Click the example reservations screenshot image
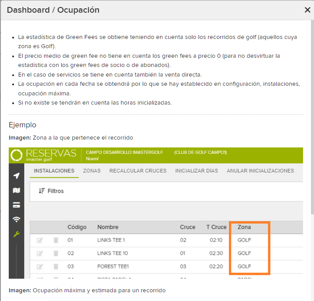This screenshot has height=301, width=314. point(156,213)
